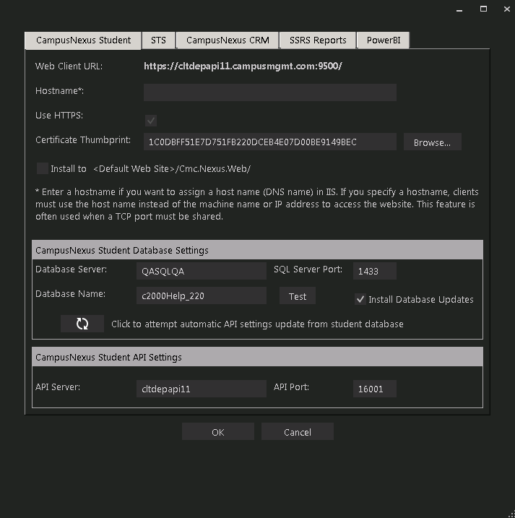This screenshot has width=515, height=518.
Task: Switch to the CampusNexus Student tab
Action: pyautogui.click(x=83, y=40)
